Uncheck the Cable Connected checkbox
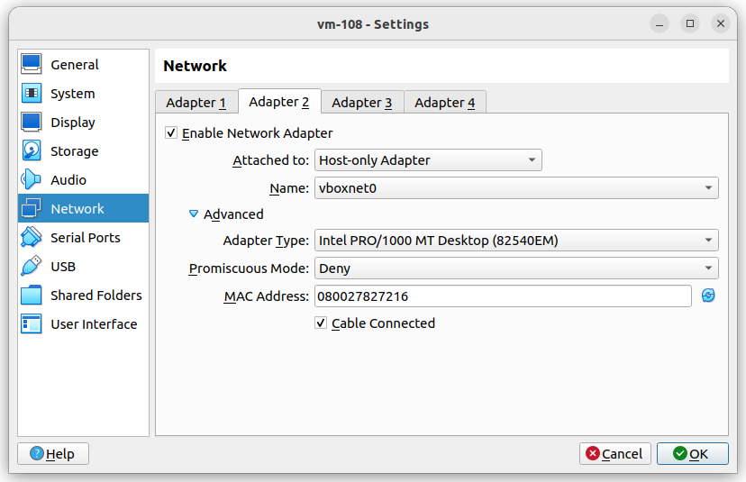The width and height of the screenshot is (746, 482). (321, 323)
